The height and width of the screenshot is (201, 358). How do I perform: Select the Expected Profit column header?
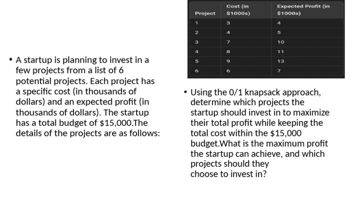pyautogui.click(x=303, y=10)
